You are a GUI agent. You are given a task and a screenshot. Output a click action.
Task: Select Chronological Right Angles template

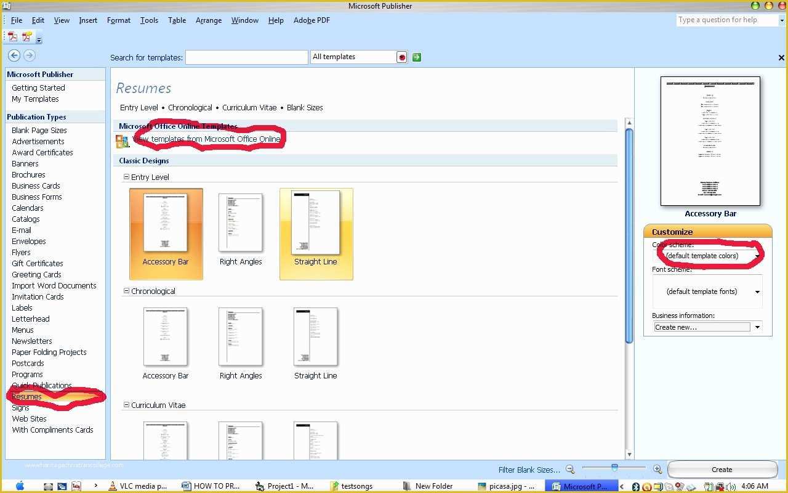point(241,344)
